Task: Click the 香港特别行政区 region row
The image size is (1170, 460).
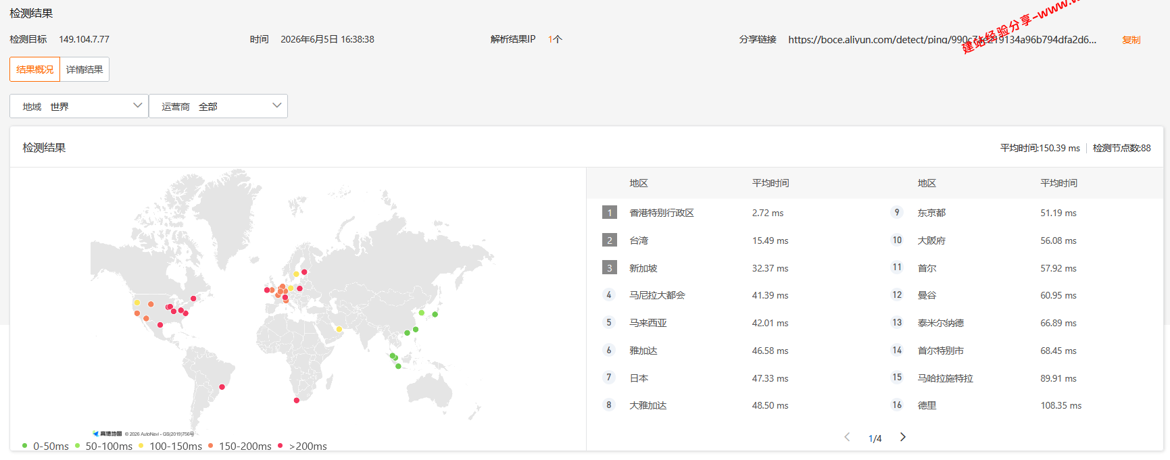Action: pos(730,213)
